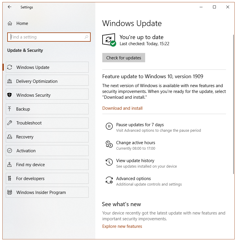The width and height of the screenshot is (237, 242).
Task: Open For developers settings
Action: (x=47, y=178)
